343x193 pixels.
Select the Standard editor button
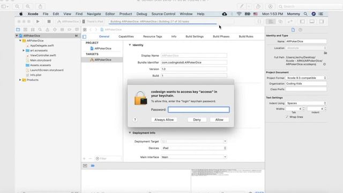pos(271,21)
